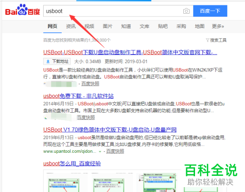
Task: Open the 地图 tab
Action: click(199, 26)
